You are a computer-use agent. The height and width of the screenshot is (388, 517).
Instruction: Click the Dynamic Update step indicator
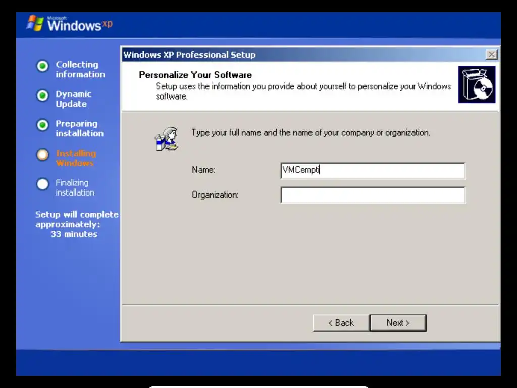[x=42, y=95]
